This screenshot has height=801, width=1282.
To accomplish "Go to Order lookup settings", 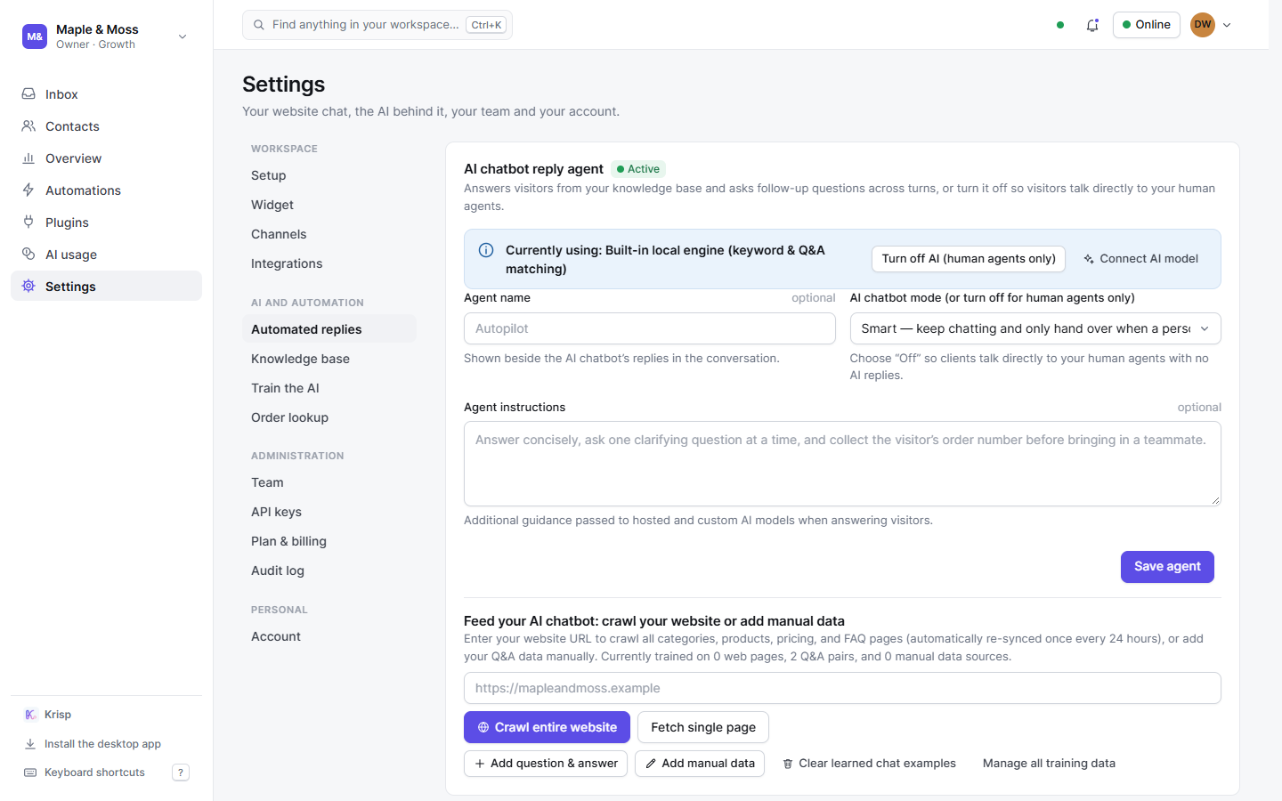I will (x=329, y=417).
